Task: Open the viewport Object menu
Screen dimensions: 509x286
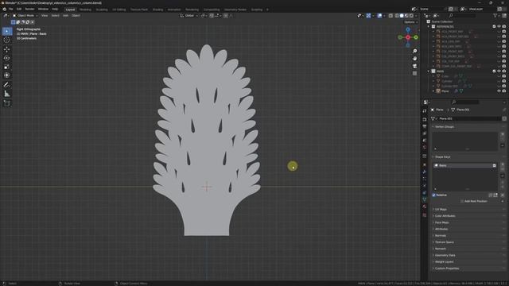Action: (x=76, y=16)
